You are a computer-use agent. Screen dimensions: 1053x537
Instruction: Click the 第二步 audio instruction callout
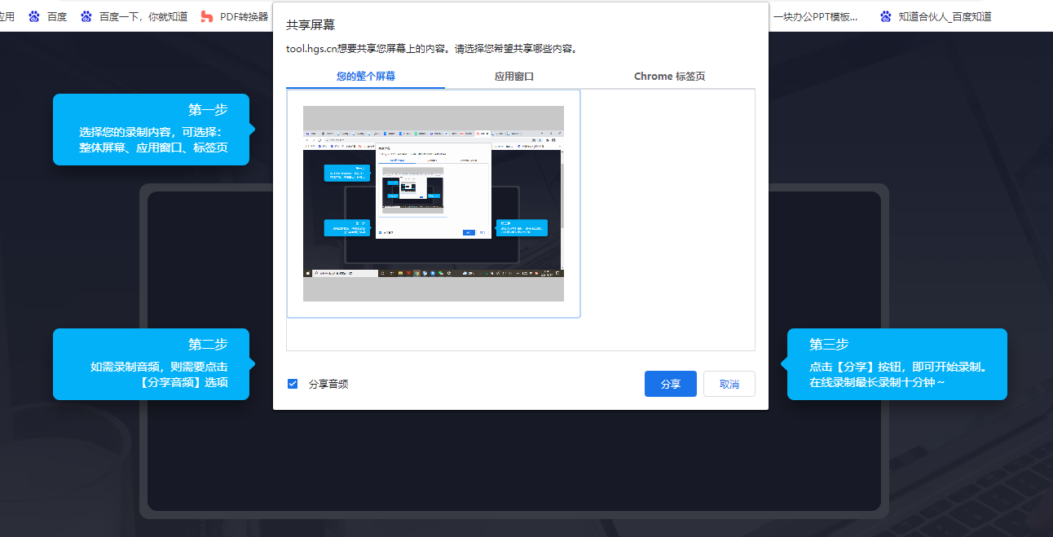click(152, 364)
